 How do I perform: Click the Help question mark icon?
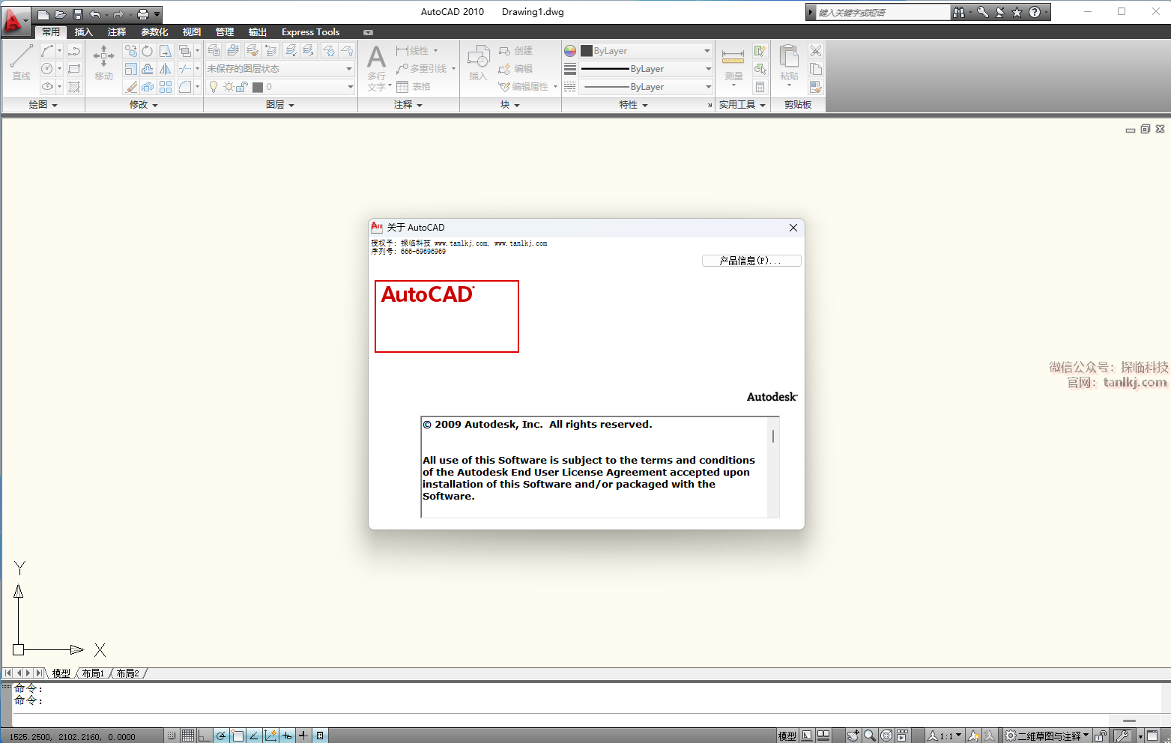pos(1035,12)
